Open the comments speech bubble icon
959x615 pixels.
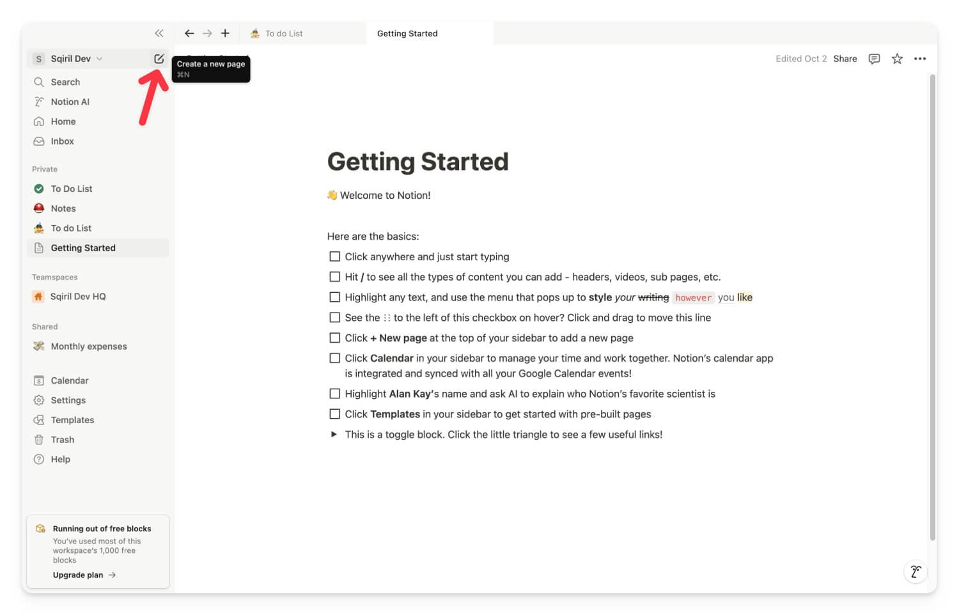[x=874, y=59]
